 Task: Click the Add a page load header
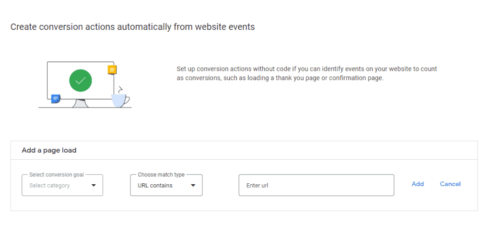(x=49, y=151)
